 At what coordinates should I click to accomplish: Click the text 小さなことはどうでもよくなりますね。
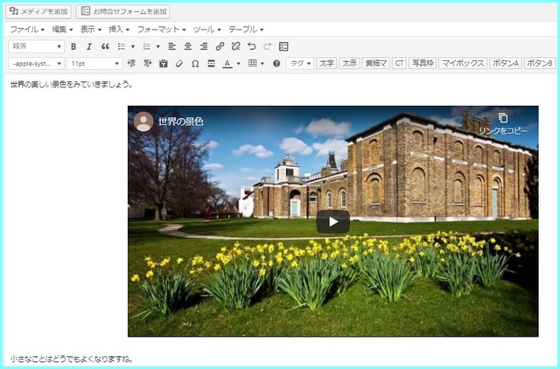[x=72, y=359]
